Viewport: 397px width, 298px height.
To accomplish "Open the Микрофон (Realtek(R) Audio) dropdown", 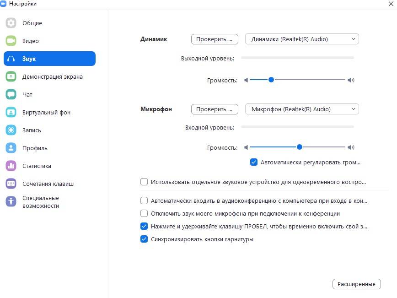I will point(302,109).
